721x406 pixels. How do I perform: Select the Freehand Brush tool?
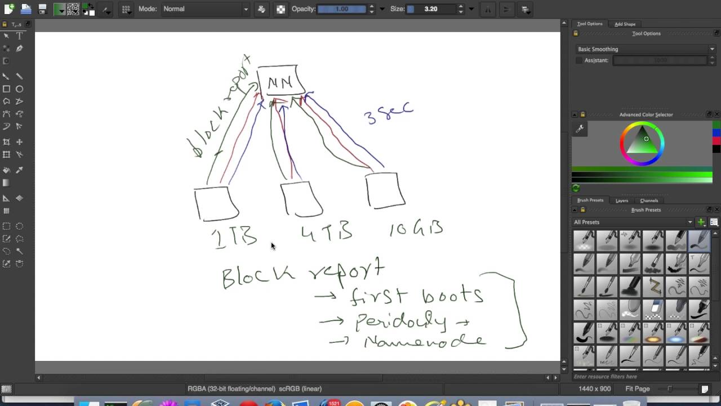pyautogui.click(x=6, y=76)
